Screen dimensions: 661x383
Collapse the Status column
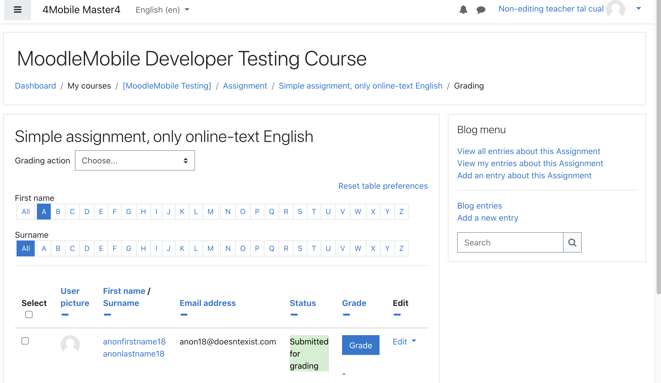294,314
